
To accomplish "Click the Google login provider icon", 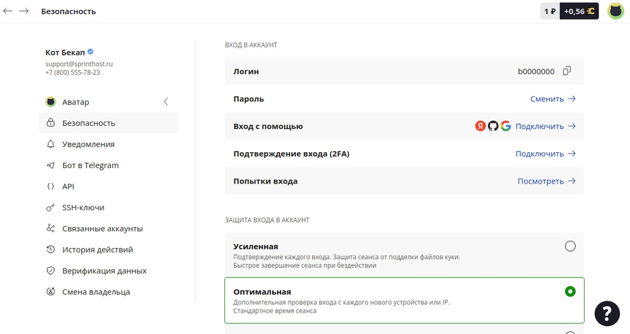I will pos(505,126).
